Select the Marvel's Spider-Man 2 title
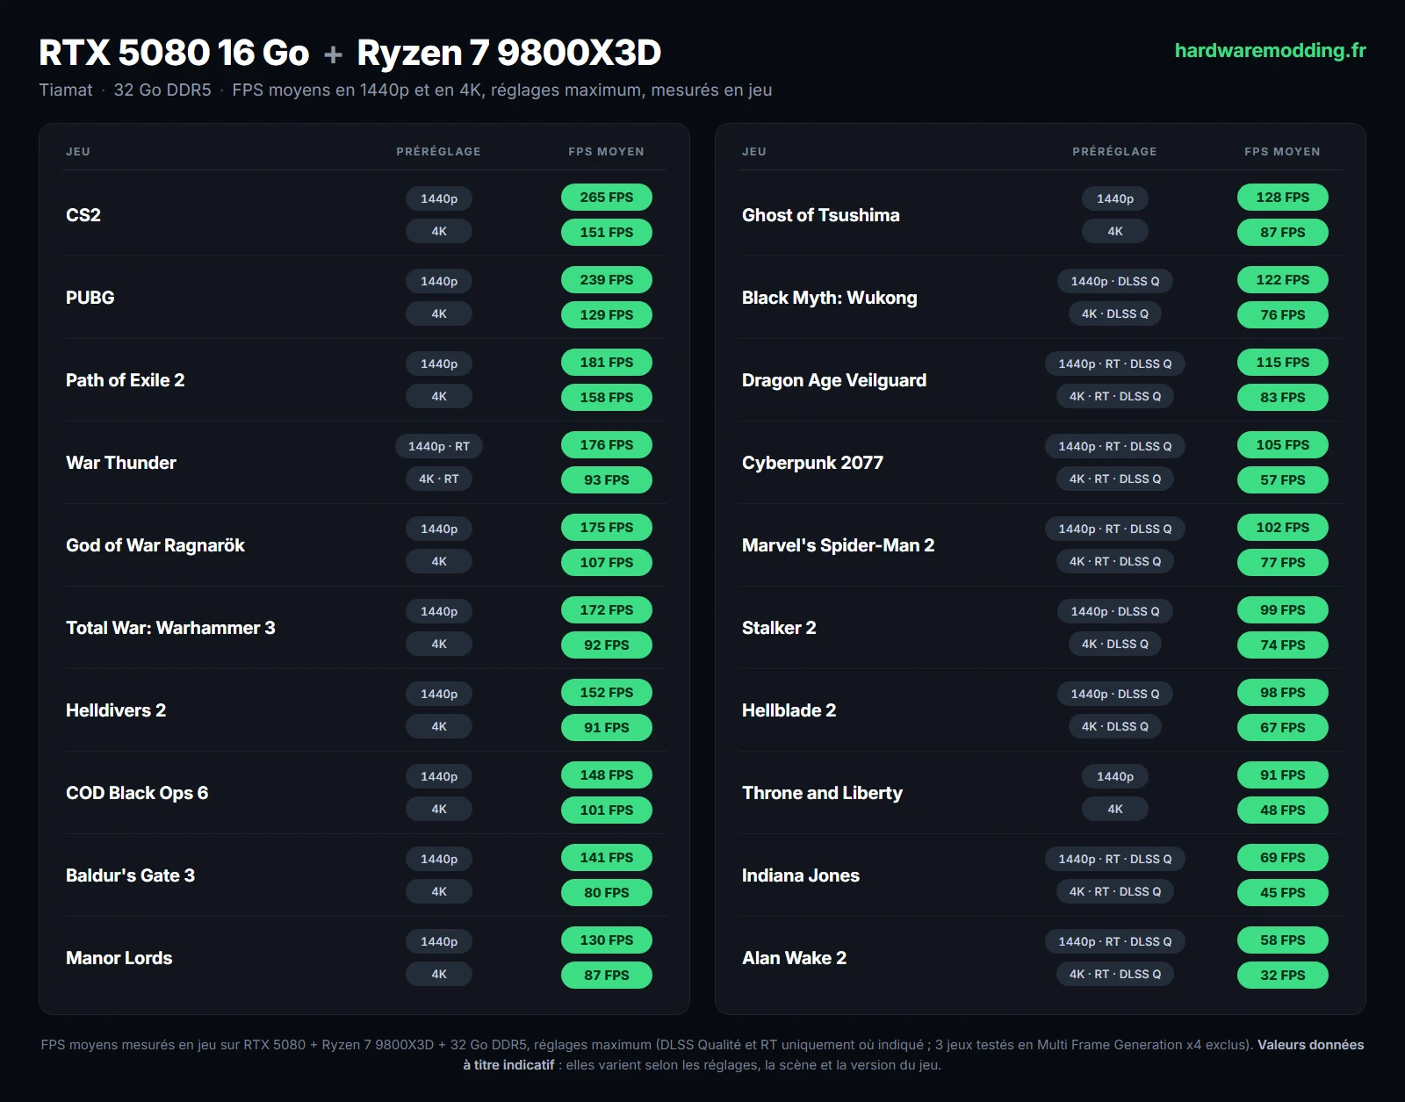The width and height of the screenshot is (1405, 1102). tap(839, 545)
